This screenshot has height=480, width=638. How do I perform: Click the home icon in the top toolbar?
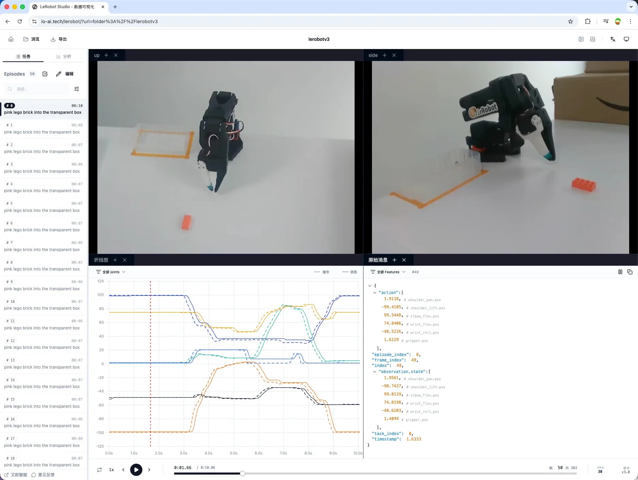(x=11, y=39)
